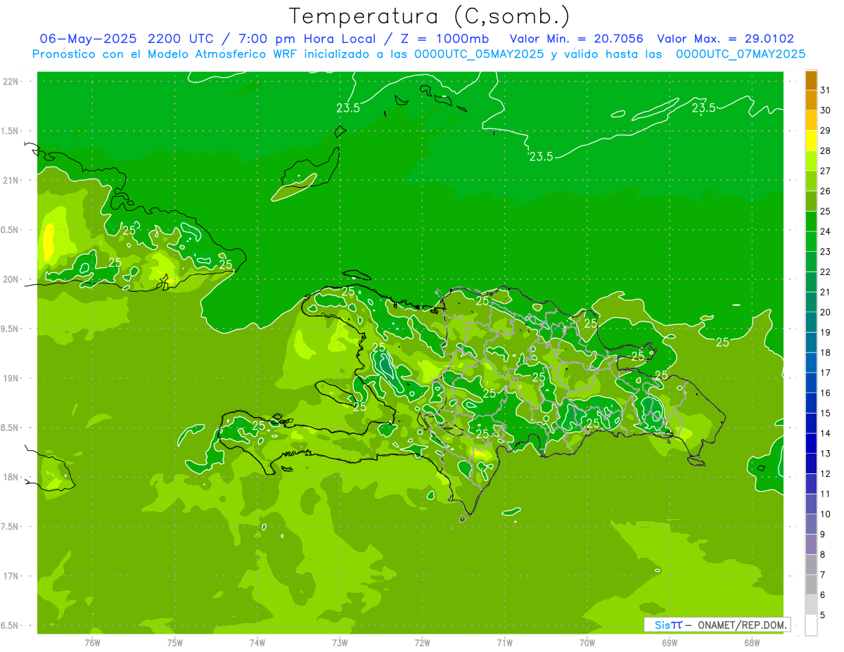
Task: Pick the blue swatch between 17 and 16
Action: [x=811, y=383]
